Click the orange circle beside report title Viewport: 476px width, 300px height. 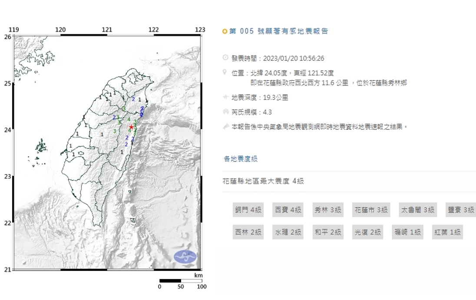pos(225,31)
